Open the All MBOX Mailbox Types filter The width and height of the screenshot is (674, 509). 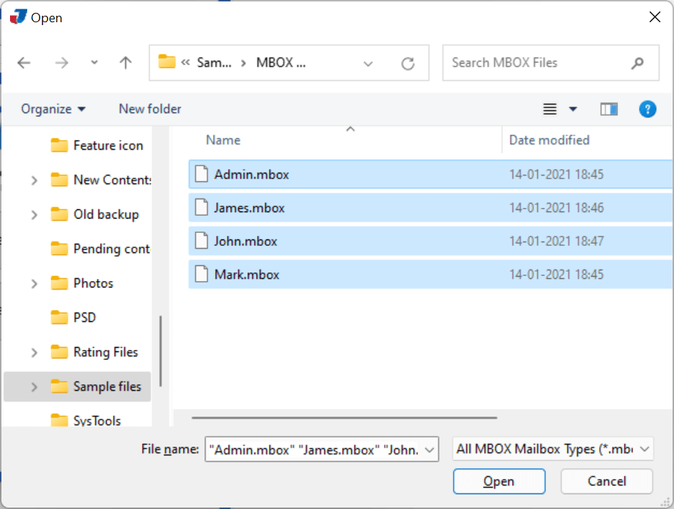pyautogui.click(x=553, y=449)
